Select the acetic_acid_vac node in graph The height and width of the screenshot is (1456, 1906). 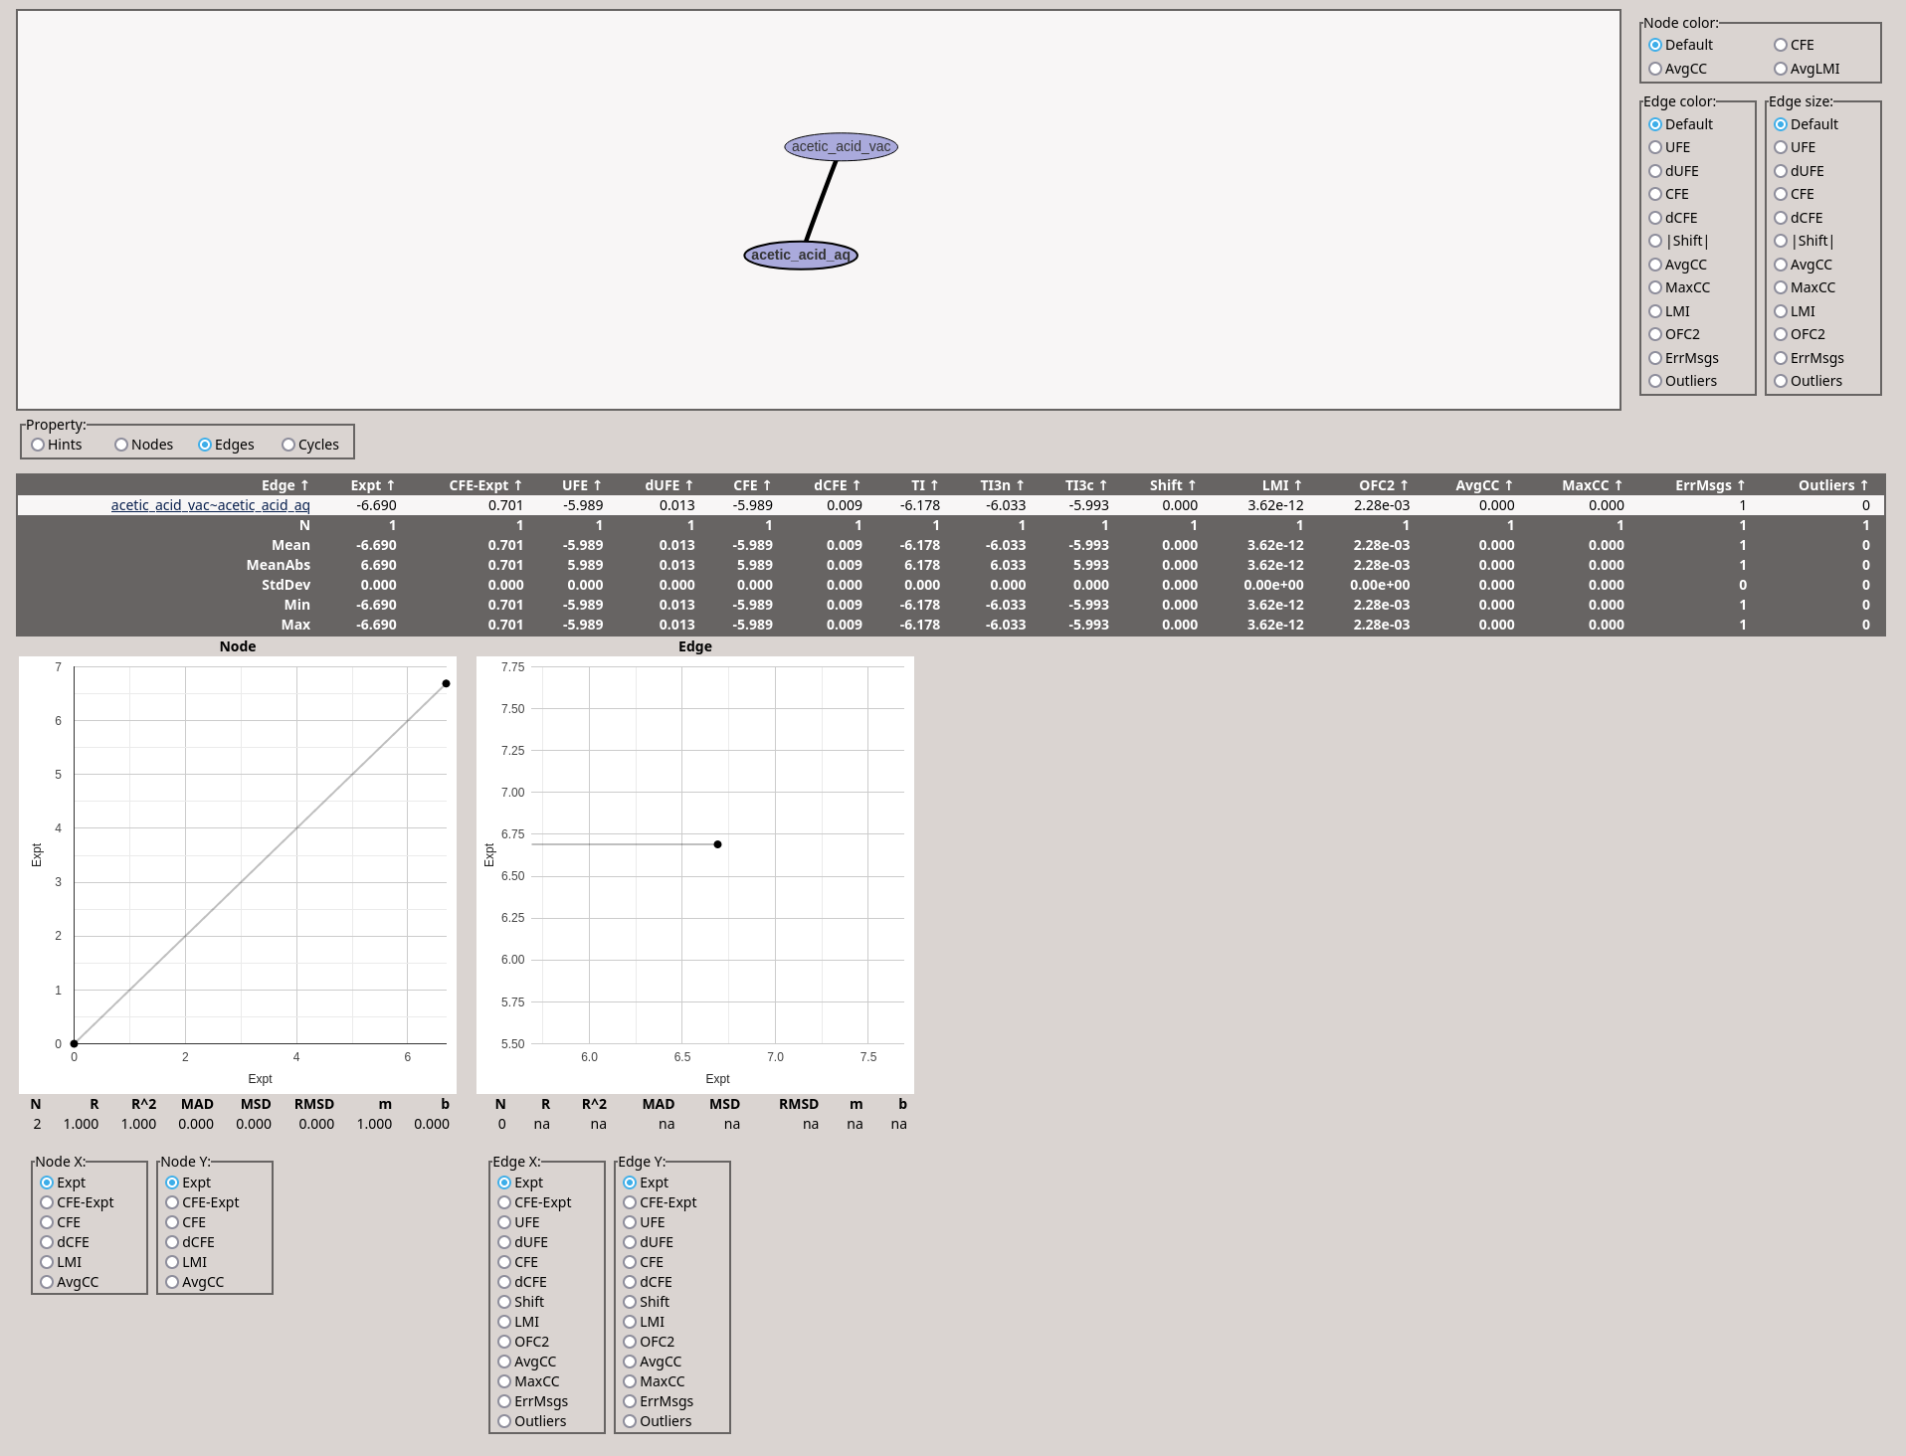841,147
